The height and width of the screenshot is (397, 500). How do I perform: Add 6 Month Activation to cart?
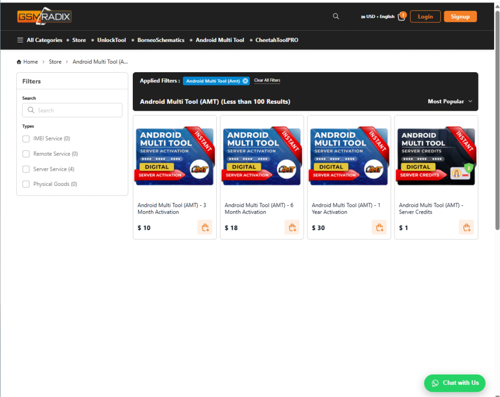tap(292, 227)
